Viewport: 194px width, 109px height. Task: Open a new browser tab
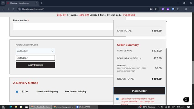[42, 3]
